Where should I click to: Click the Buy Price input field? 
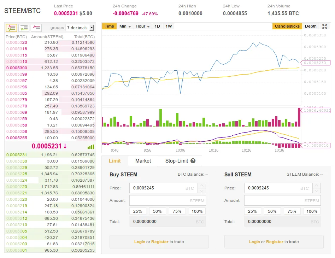point(164,188)
